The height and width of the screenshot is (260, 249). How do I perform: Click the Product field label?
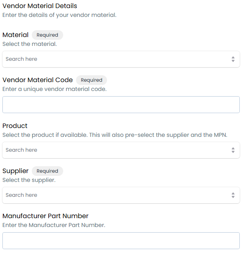[15, 126]
